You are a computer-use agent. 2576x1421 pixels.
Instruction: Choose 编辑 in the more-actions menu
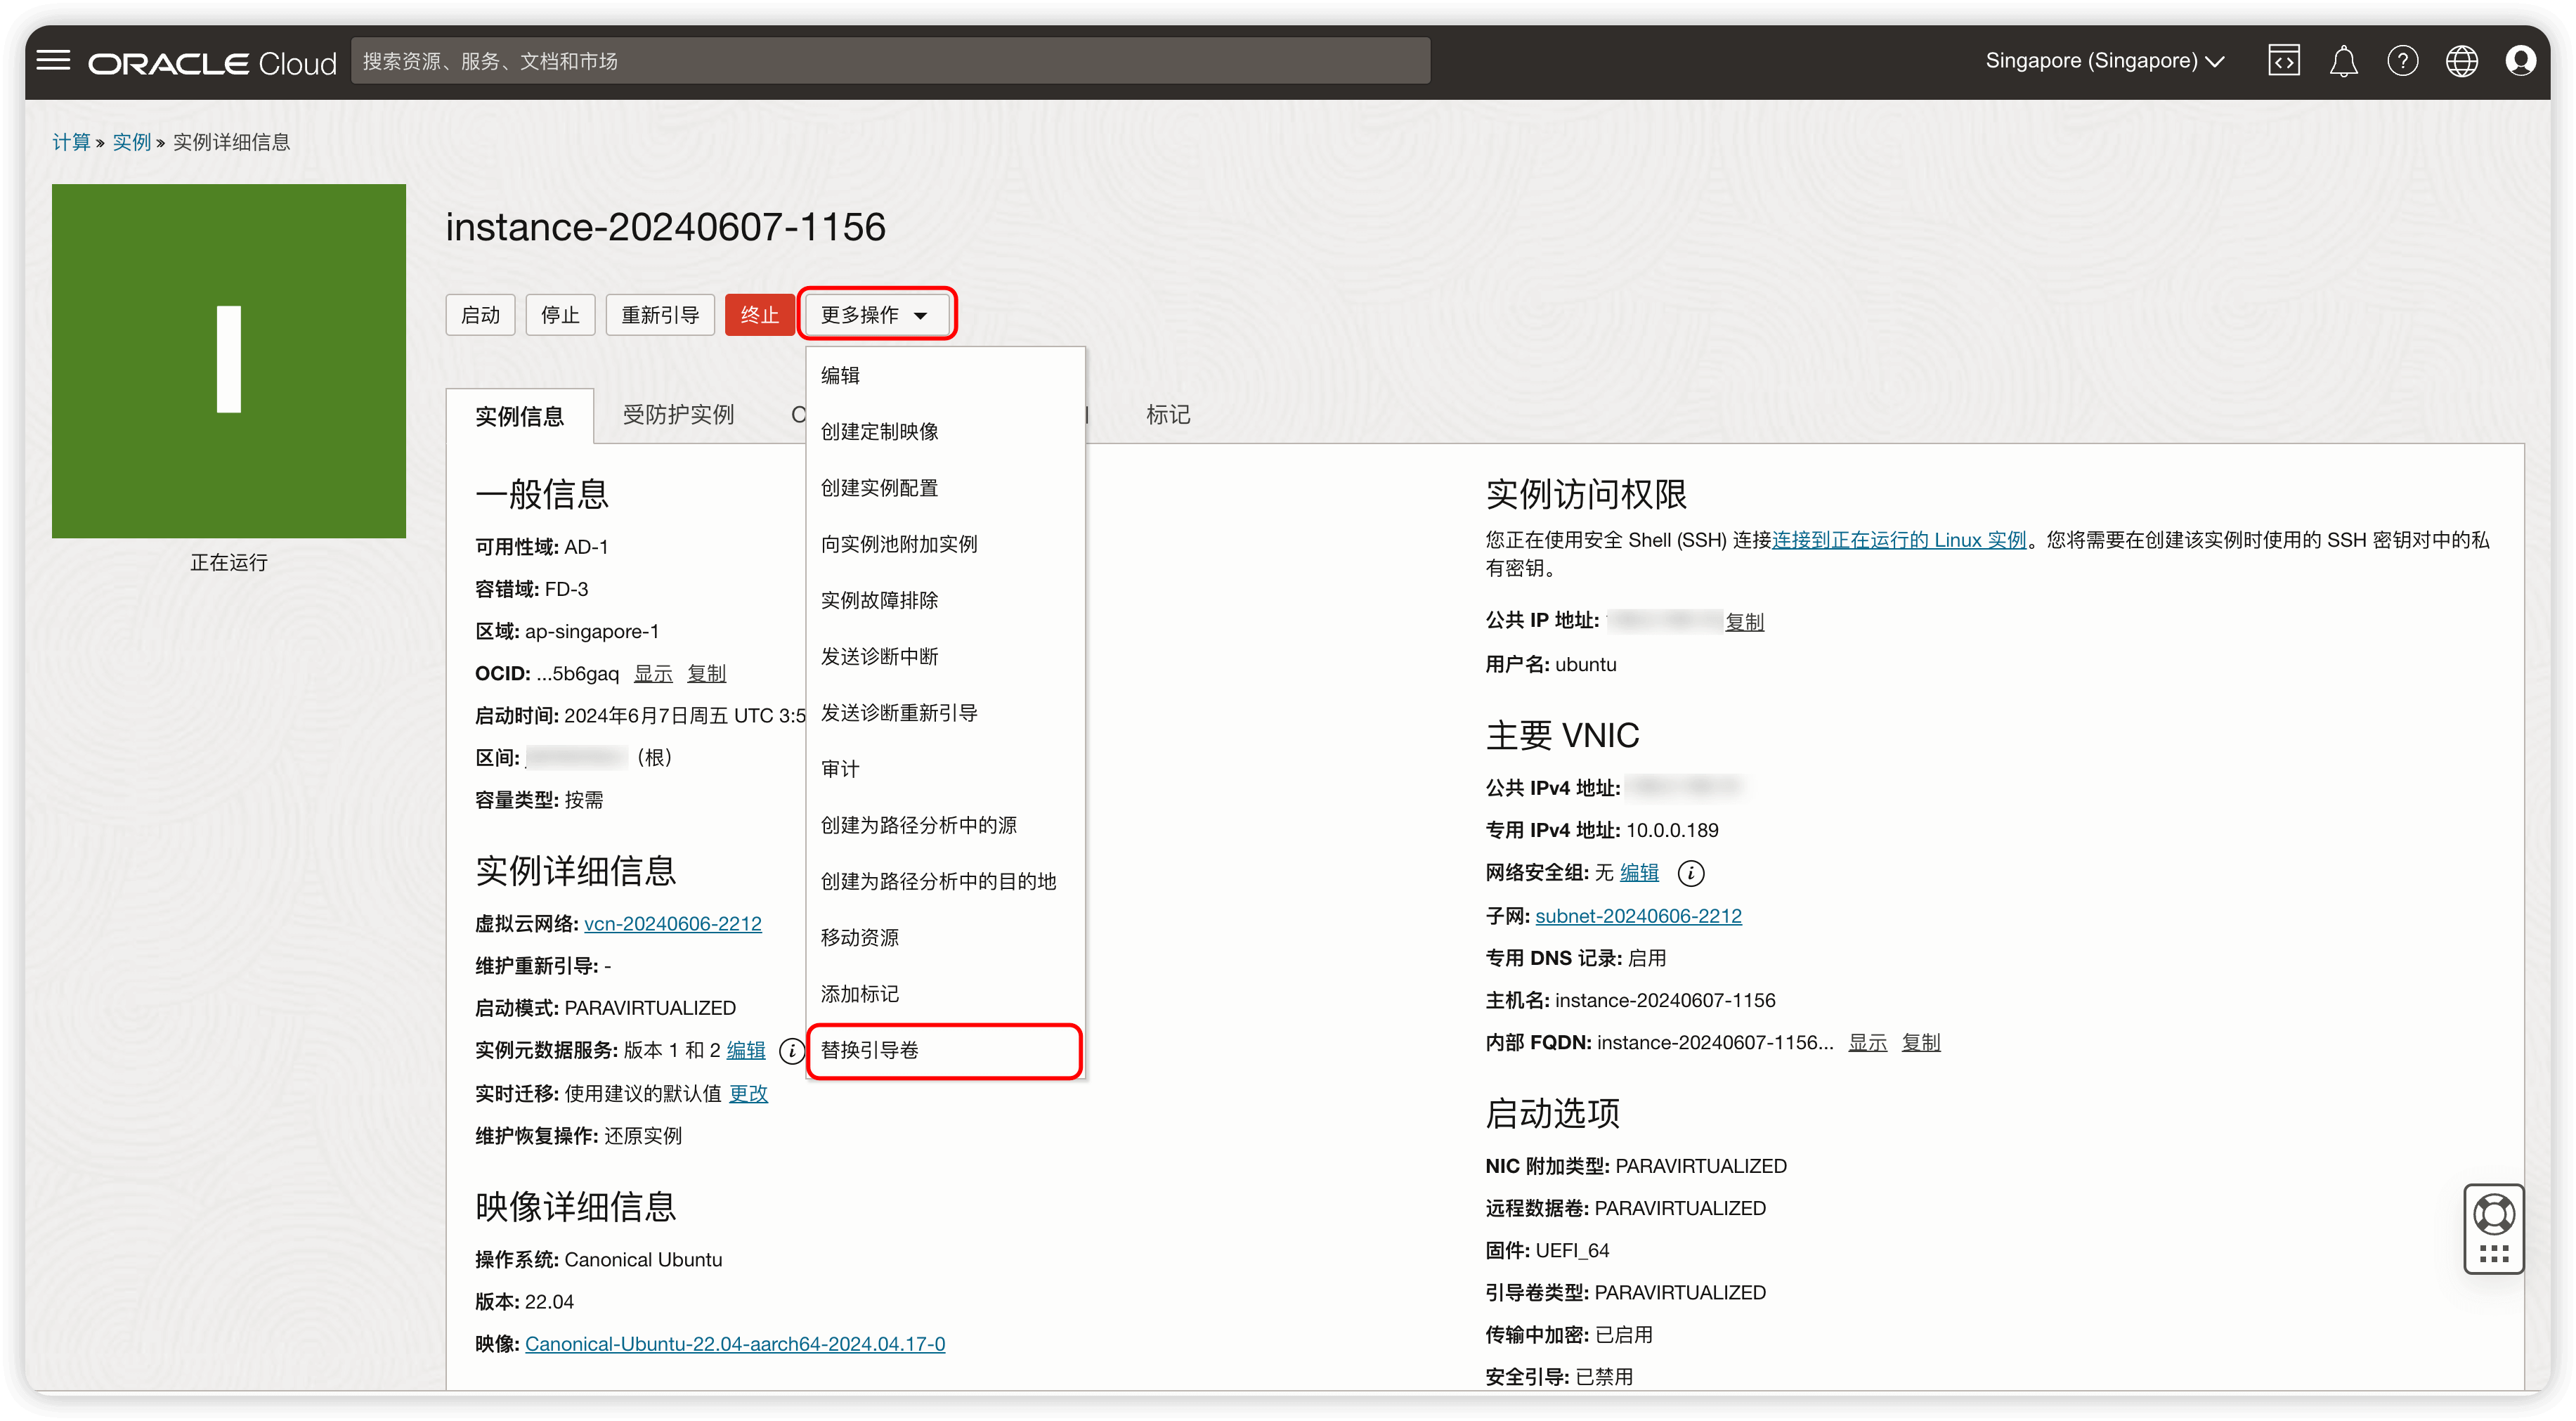[945, 376]
